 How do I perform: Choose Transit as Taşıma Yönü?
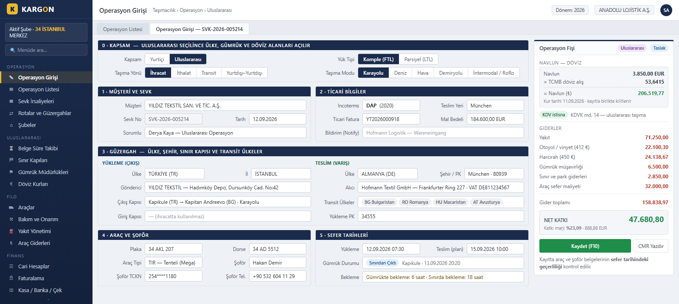209,73
